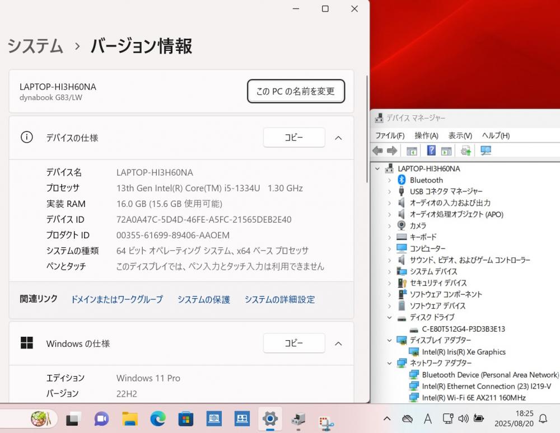Open Task View from taskbar
This screenshot has width=560, height=433.
(x=74, y=418)
